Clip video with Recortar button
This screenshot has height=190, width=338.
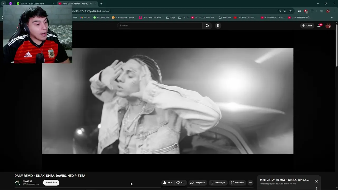click(x=237, y=183)
